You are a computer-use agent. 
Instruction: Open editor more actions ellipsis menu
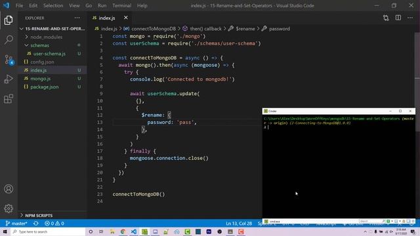[x=410, y=18]
